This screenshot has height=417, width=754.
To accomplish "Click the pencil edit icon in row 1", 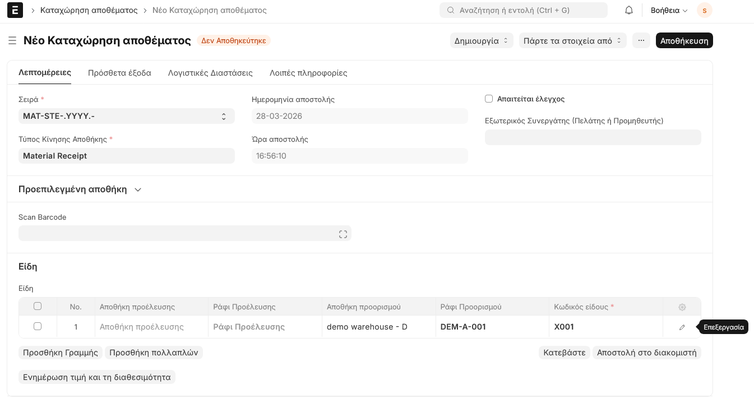I will [682, 327].
